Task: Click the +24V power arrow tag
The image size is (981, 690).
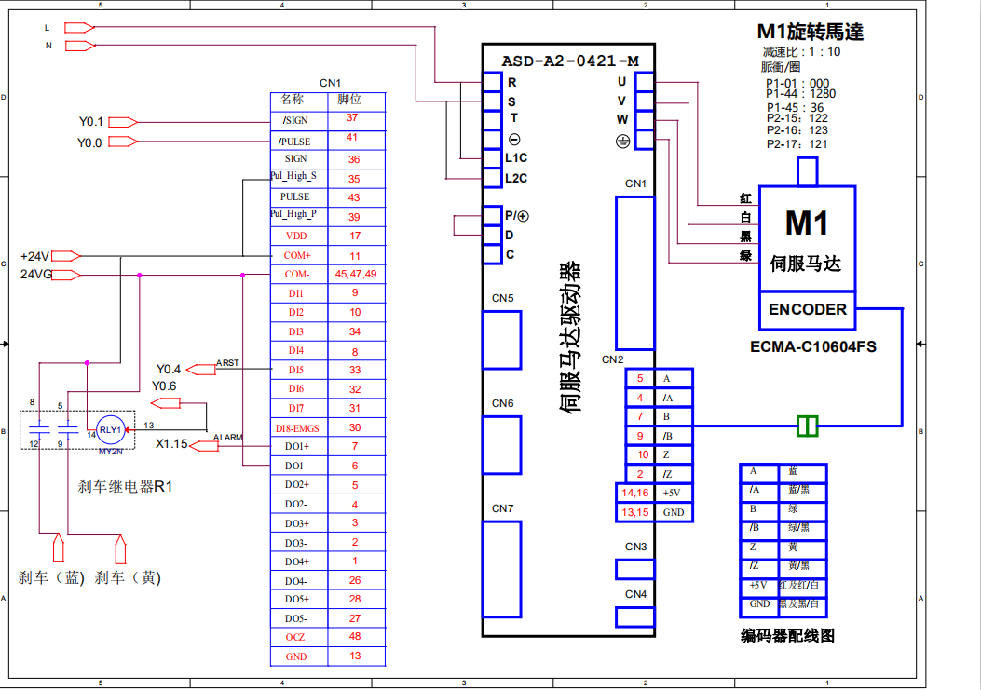Action: (x=68, y=255)
